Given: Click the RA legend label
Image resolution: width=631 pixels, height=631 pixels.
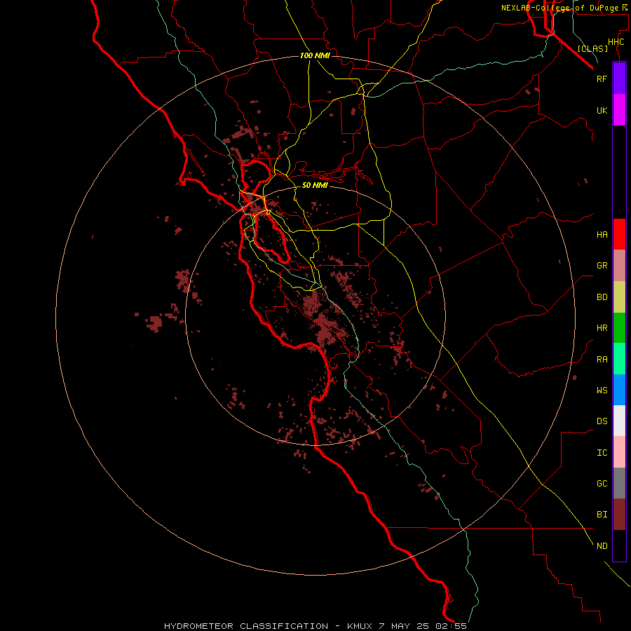Looking at the screenshot, I should point(602,360).
